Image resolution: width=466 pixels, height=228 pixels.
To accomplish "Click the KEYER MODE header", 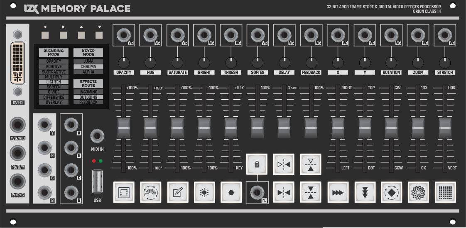I will [x=88, y=53].
